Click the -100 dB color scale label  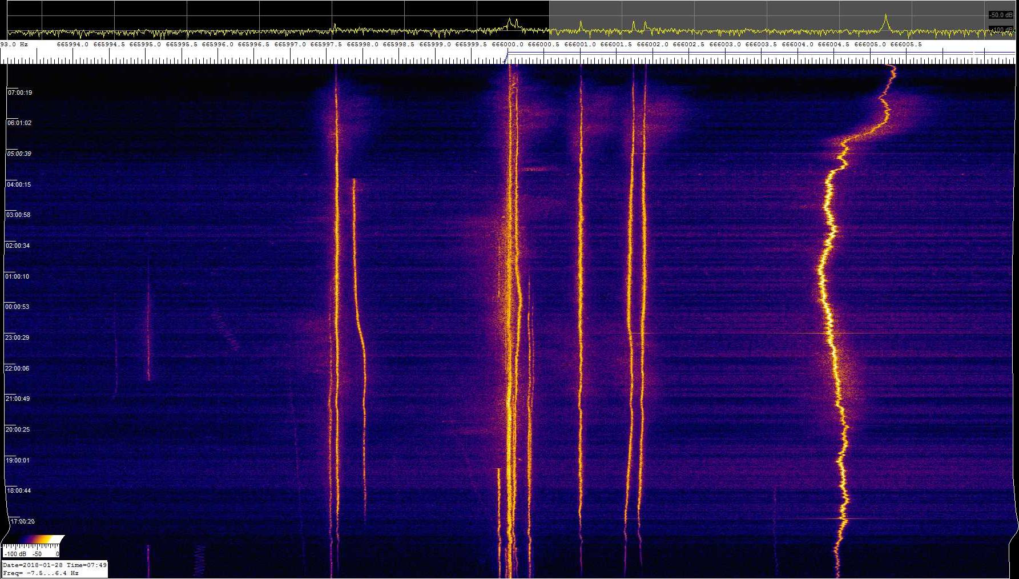pyautogui.click(x=15, y=554)
